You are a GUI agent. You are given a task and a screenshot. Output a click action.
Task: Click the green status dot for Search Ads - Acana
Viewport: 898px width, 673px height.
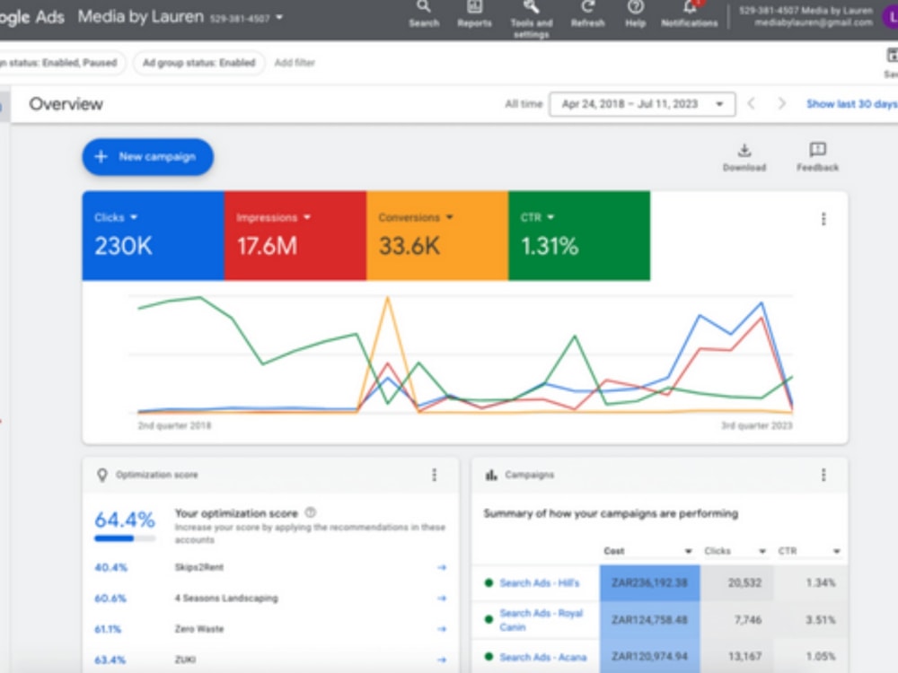[489, 657]
